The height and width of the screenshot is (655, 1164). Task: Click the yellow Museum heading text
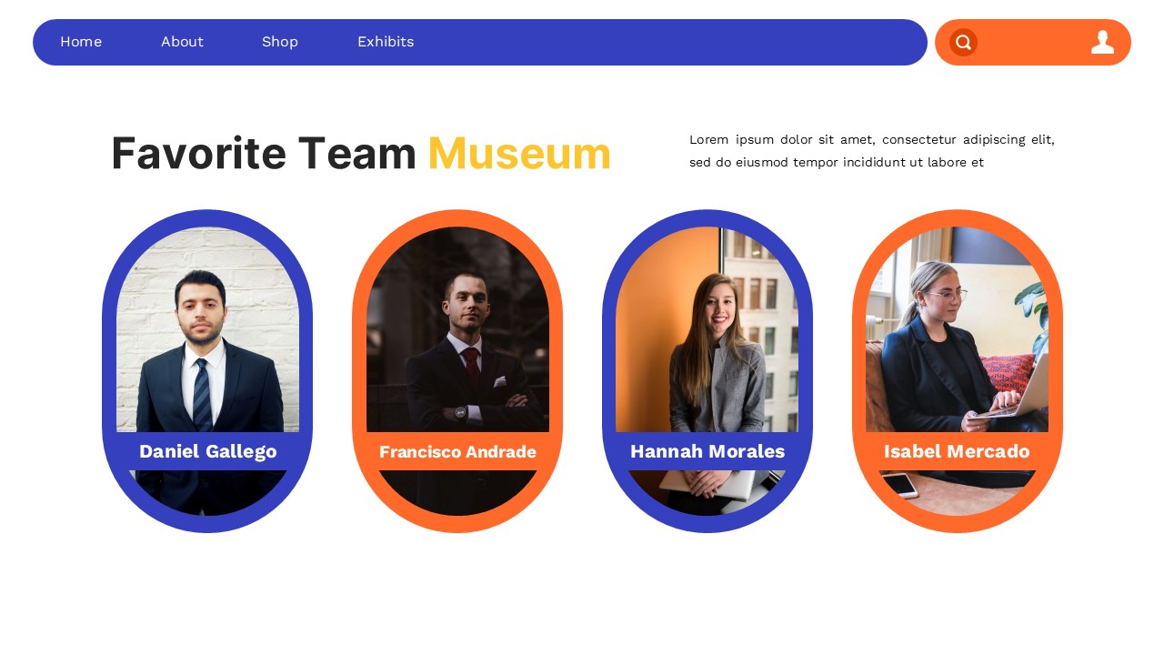pos(519,153)
